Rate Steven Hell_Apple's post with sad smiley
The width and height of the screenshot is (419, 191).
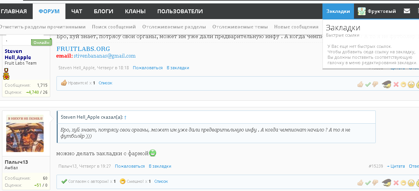[411, 84]
